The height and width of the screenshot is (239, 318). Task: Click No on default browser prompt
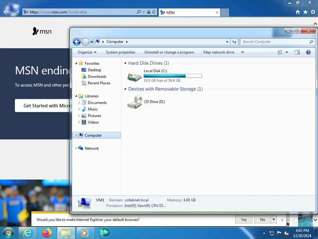(x=263, y=220)
